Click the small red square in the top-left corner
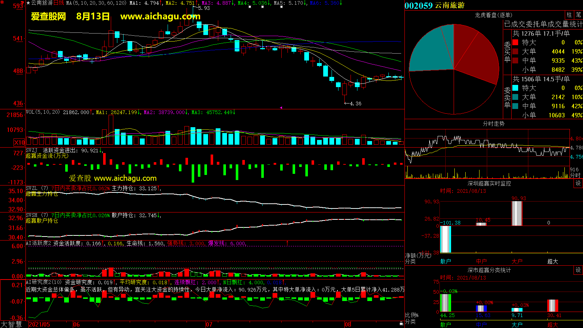Screen dimensions: 583x328 click(x=2, y=2)
